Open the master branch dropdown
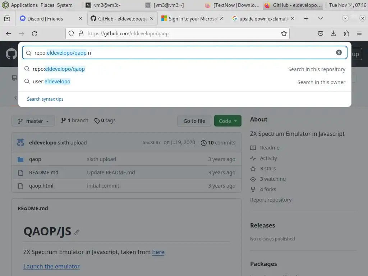The height and width of the screenshot is (276, 368). pos(33,121)
